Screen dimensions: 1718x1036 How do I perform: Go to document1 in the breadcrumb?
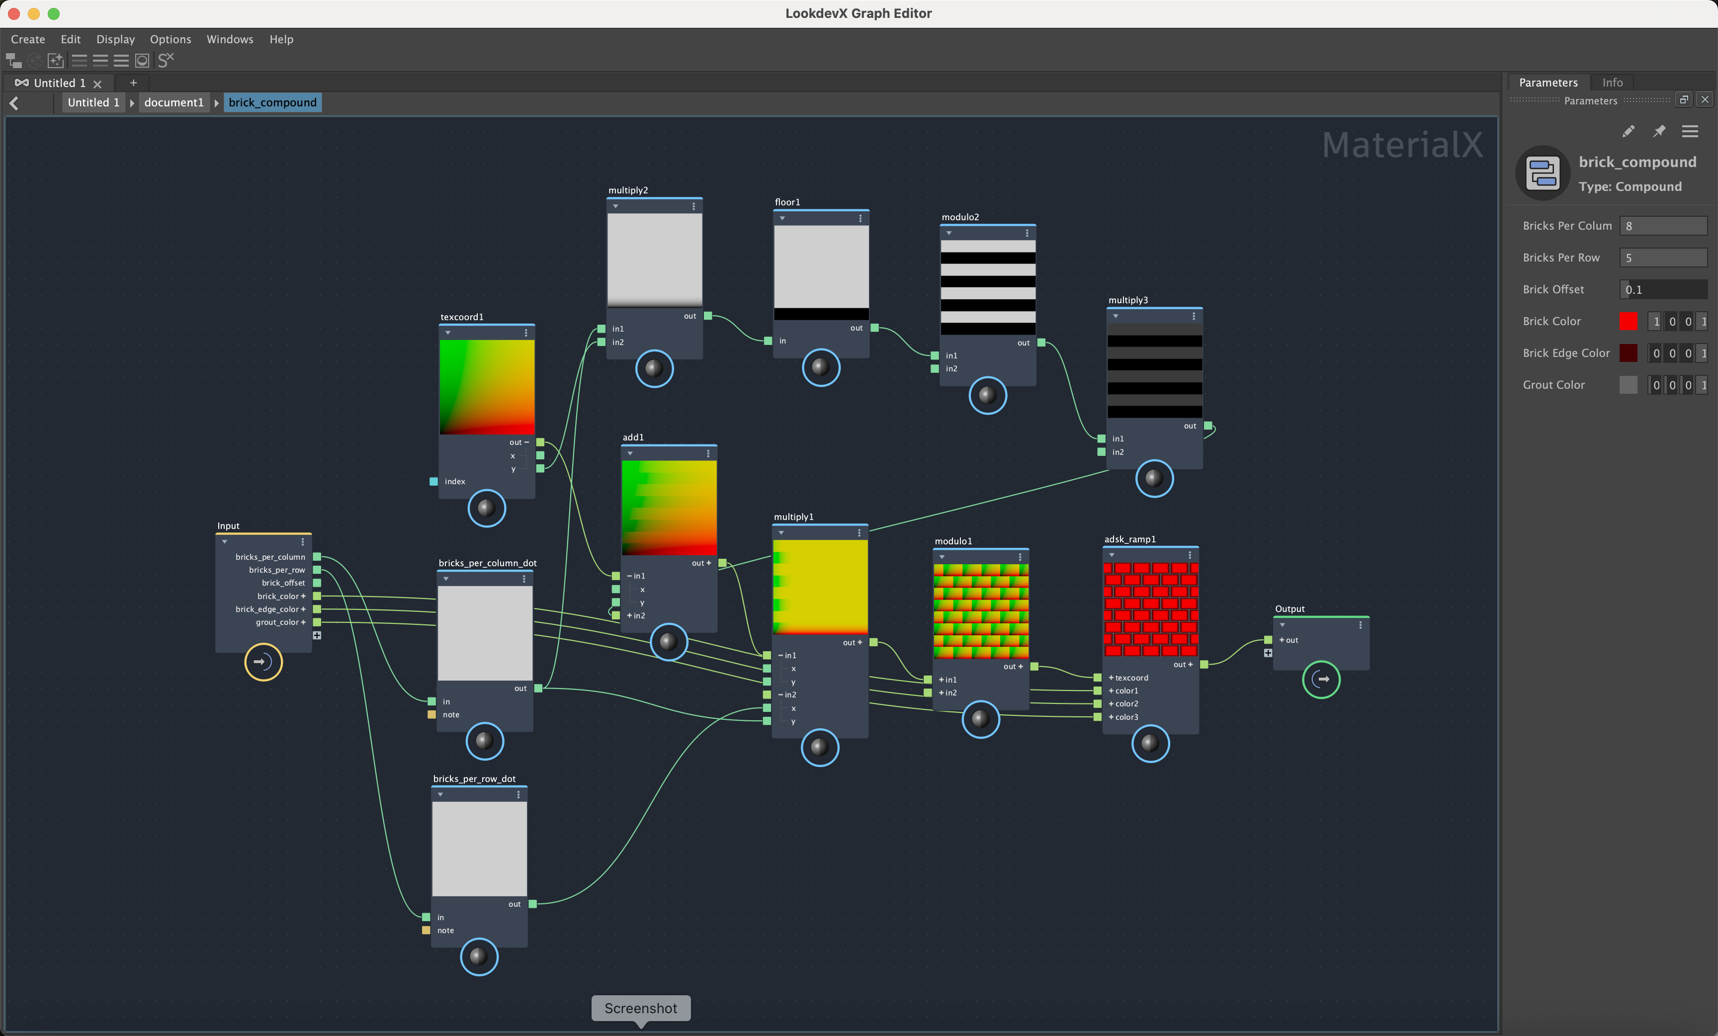[x=173, y=102]
